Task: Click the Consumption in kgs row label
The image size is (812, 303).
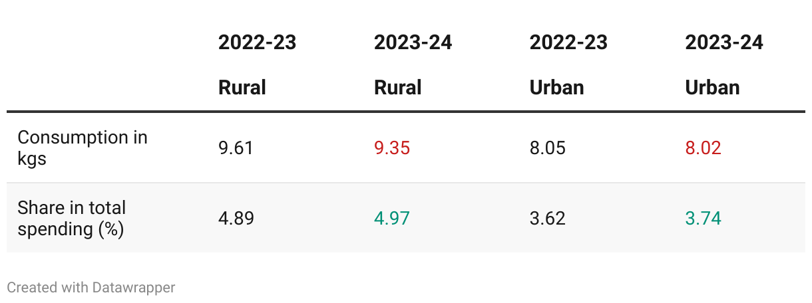Action: tap(83, 148)
